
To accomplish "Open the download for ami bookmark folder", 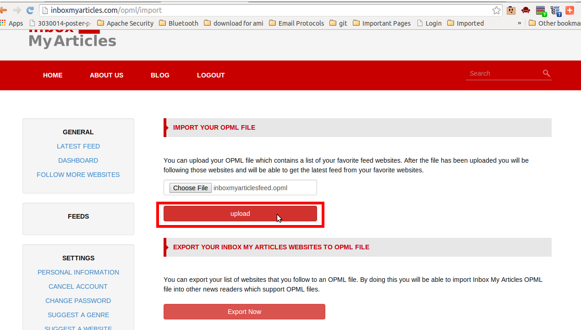I will (x=234, y=23).
